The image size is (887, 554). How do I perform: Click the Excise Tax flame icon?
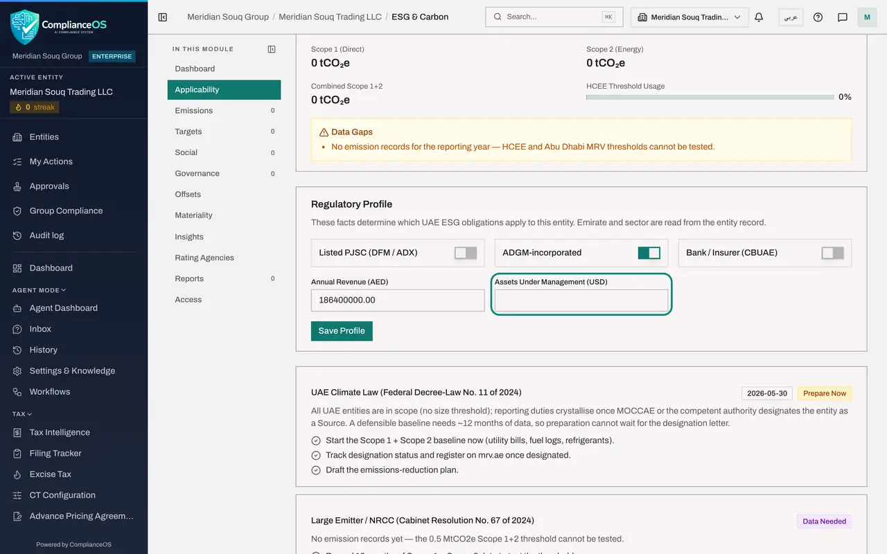pos(17,474)
